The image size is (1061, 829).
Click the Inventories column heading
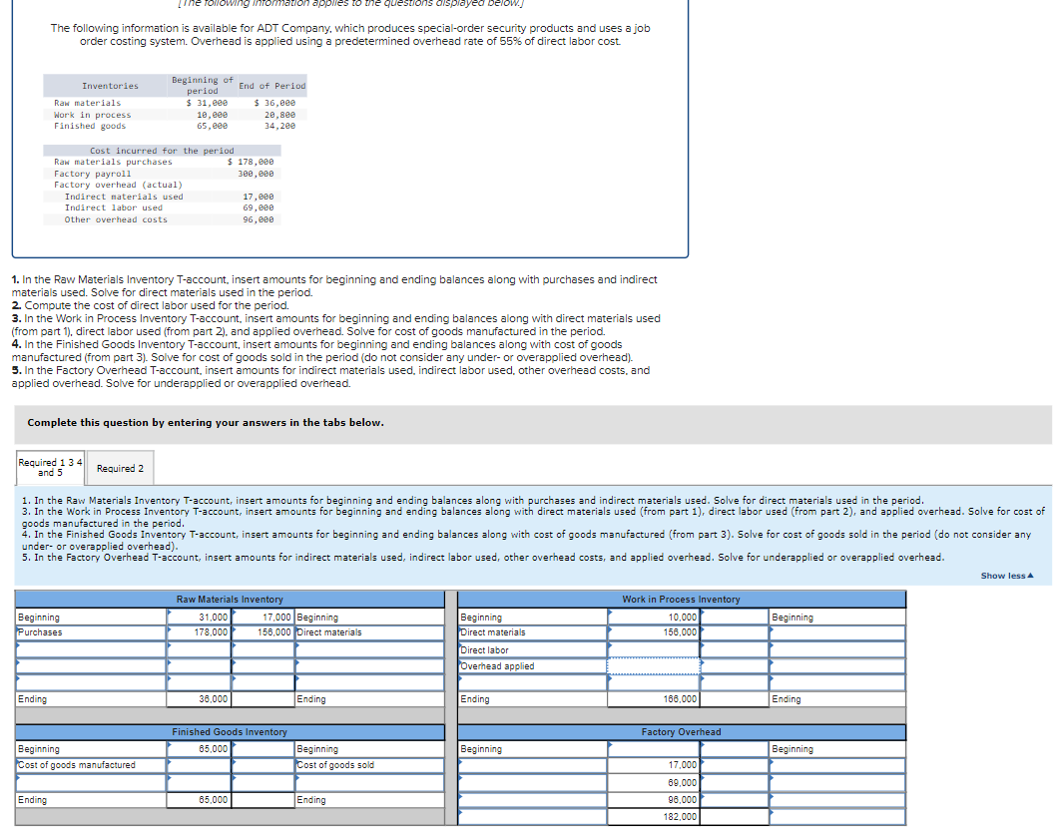point(111,86)
